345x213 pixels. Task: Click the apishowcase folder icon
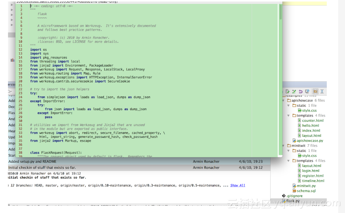[289, 101]
